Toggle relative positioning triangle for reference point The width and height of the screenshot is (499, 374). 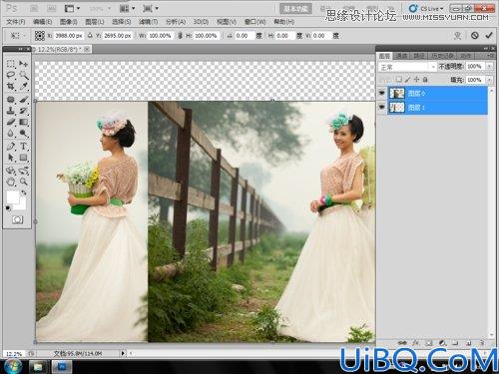[90, 36]
